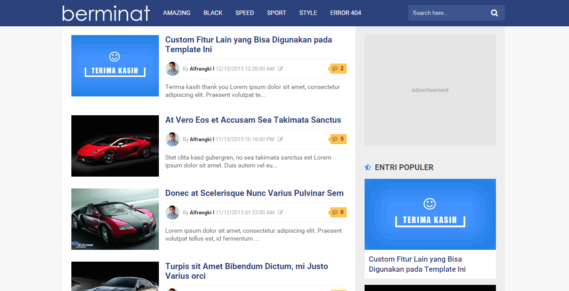Open the post Turpis sit Amet Bibendum Dictum
The width and height of the screenshot is (569, 291).
246,271
